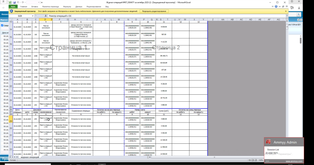Restore the background panel with its small window icon
Viewport: 314px width, 165px height.
298,20
